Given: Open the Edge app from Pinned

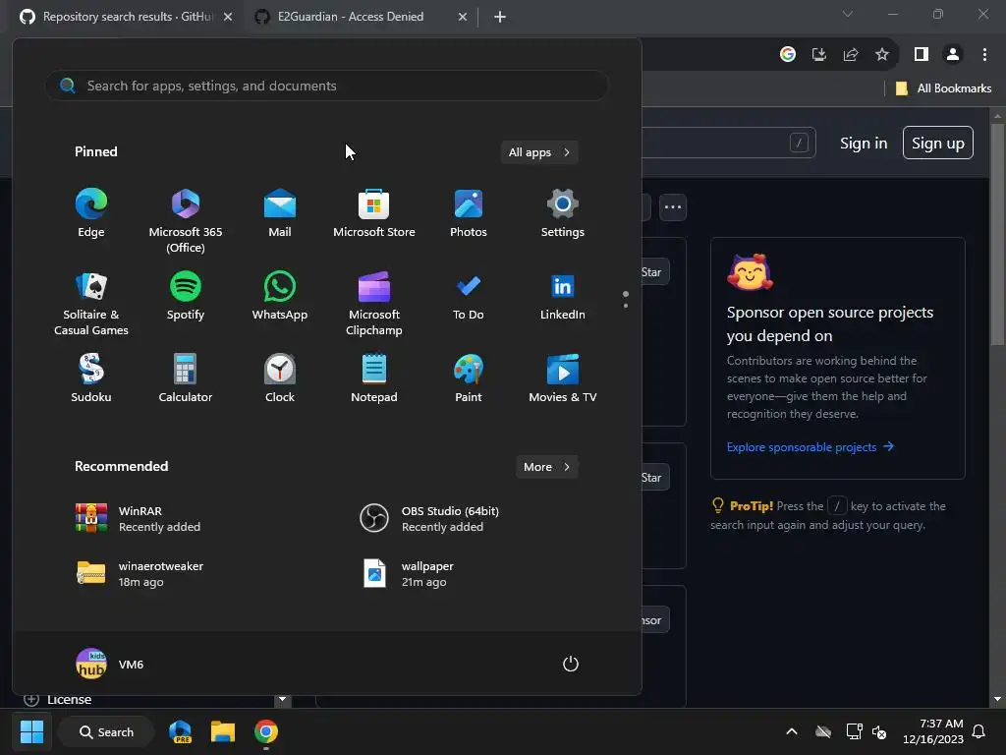Looking at the screenshot, I should click(91, 213).
